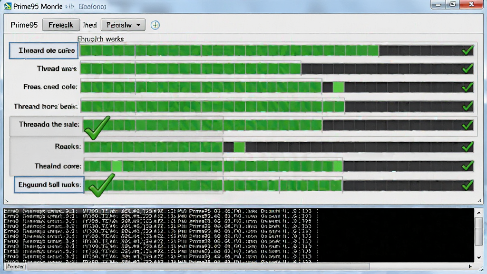Click the 'Ehruolch werke' header text

tap(101, 39)
